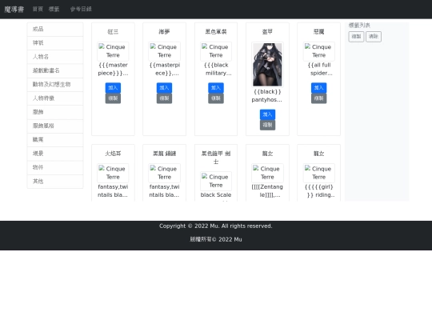Screen dimensions: 432x324
Task: Click the '{{all full spider...' prompt text
Action: [x=321, y=69]
